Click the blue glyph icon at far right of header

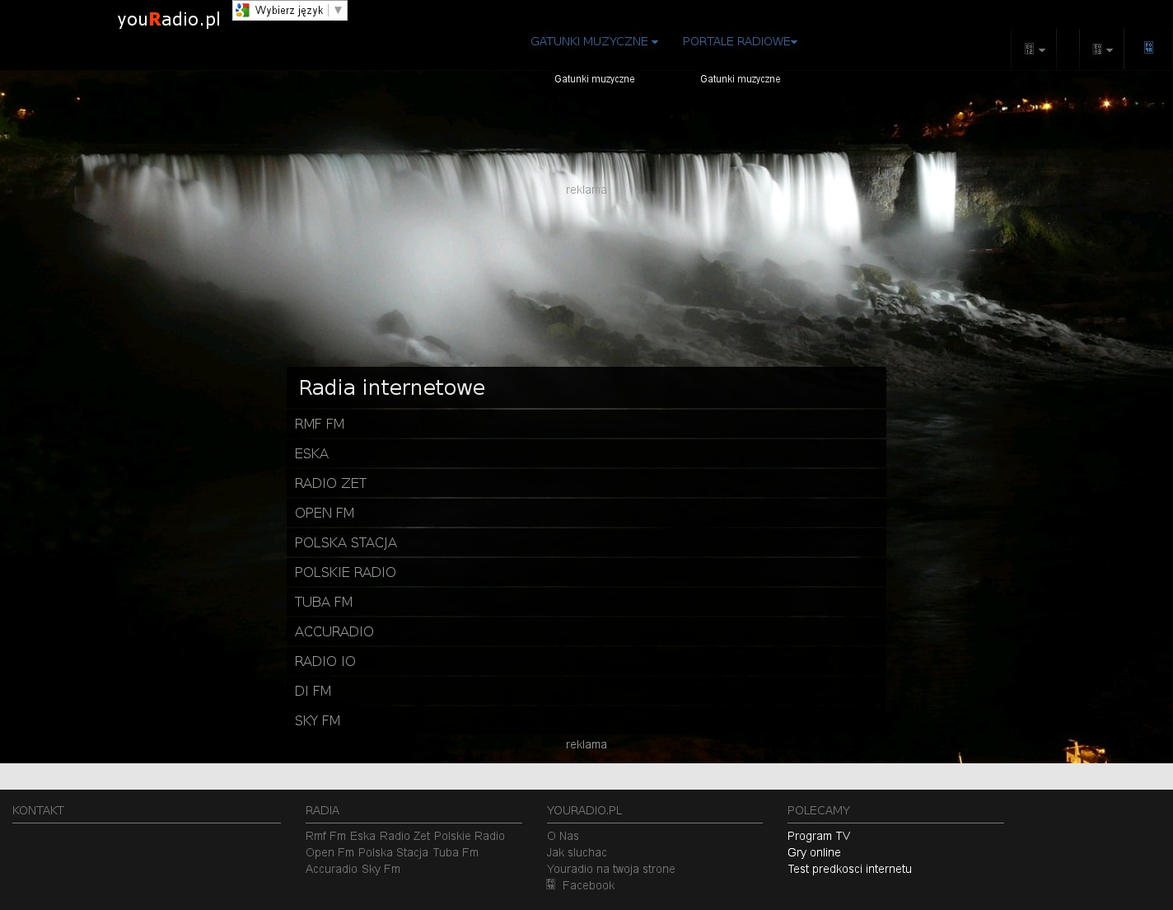coord(1148,47)
